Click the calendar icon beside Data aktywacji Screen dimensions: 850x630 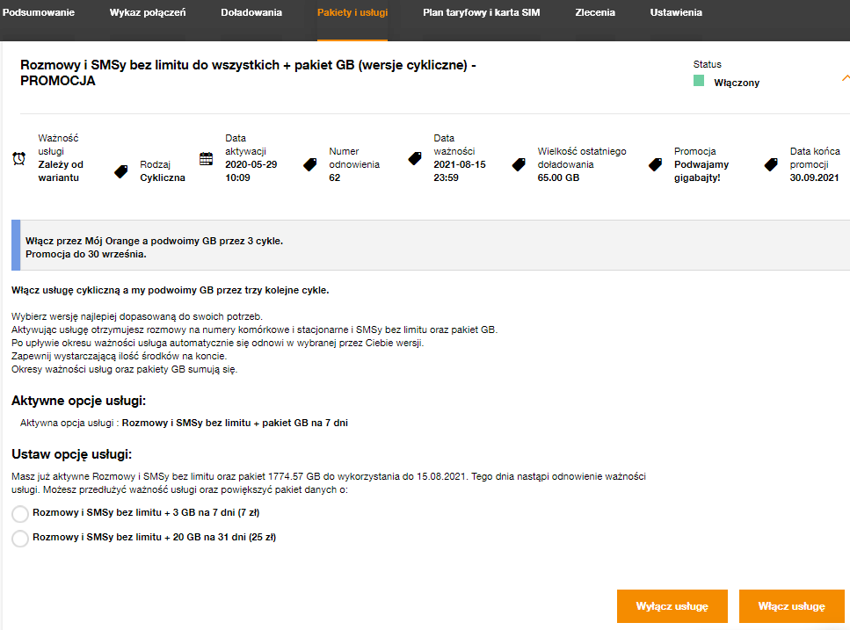pyautogui.click(x=207, y=159)
